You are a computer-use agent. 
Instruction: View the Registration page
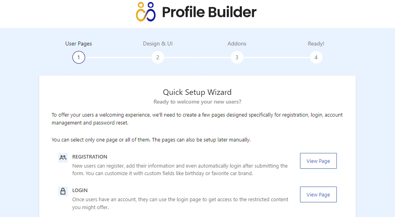pos(318,161)
